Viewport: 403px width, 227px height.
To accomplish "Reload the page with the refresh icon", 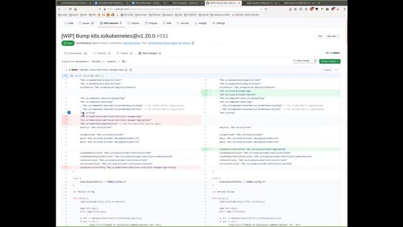I will pos(70,9).
